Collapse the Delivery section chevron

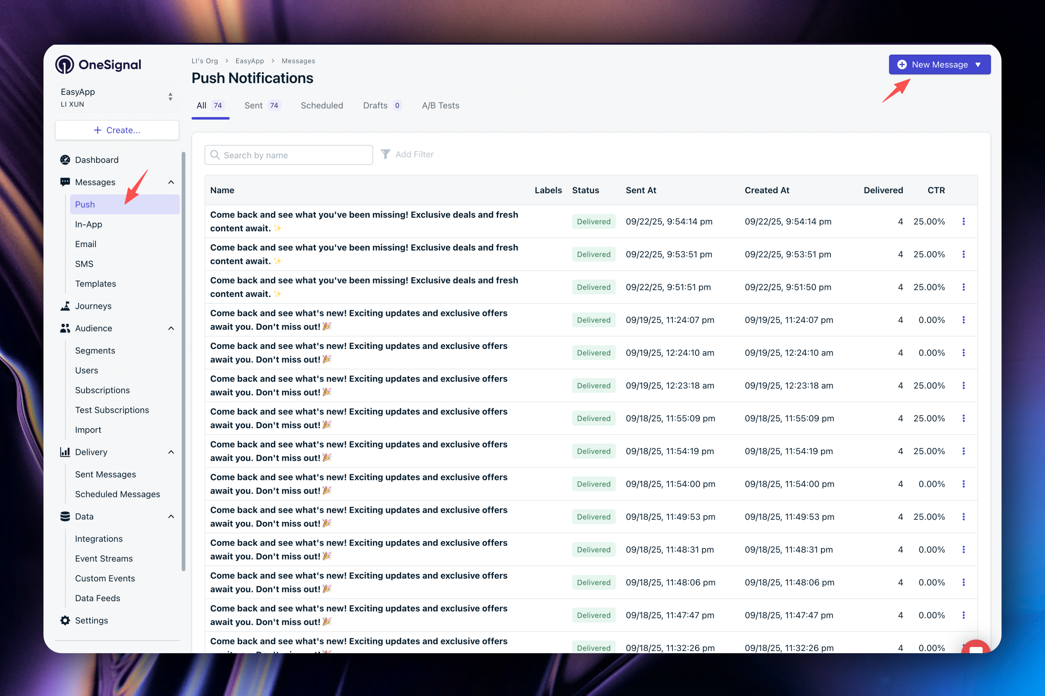point(171,452)
